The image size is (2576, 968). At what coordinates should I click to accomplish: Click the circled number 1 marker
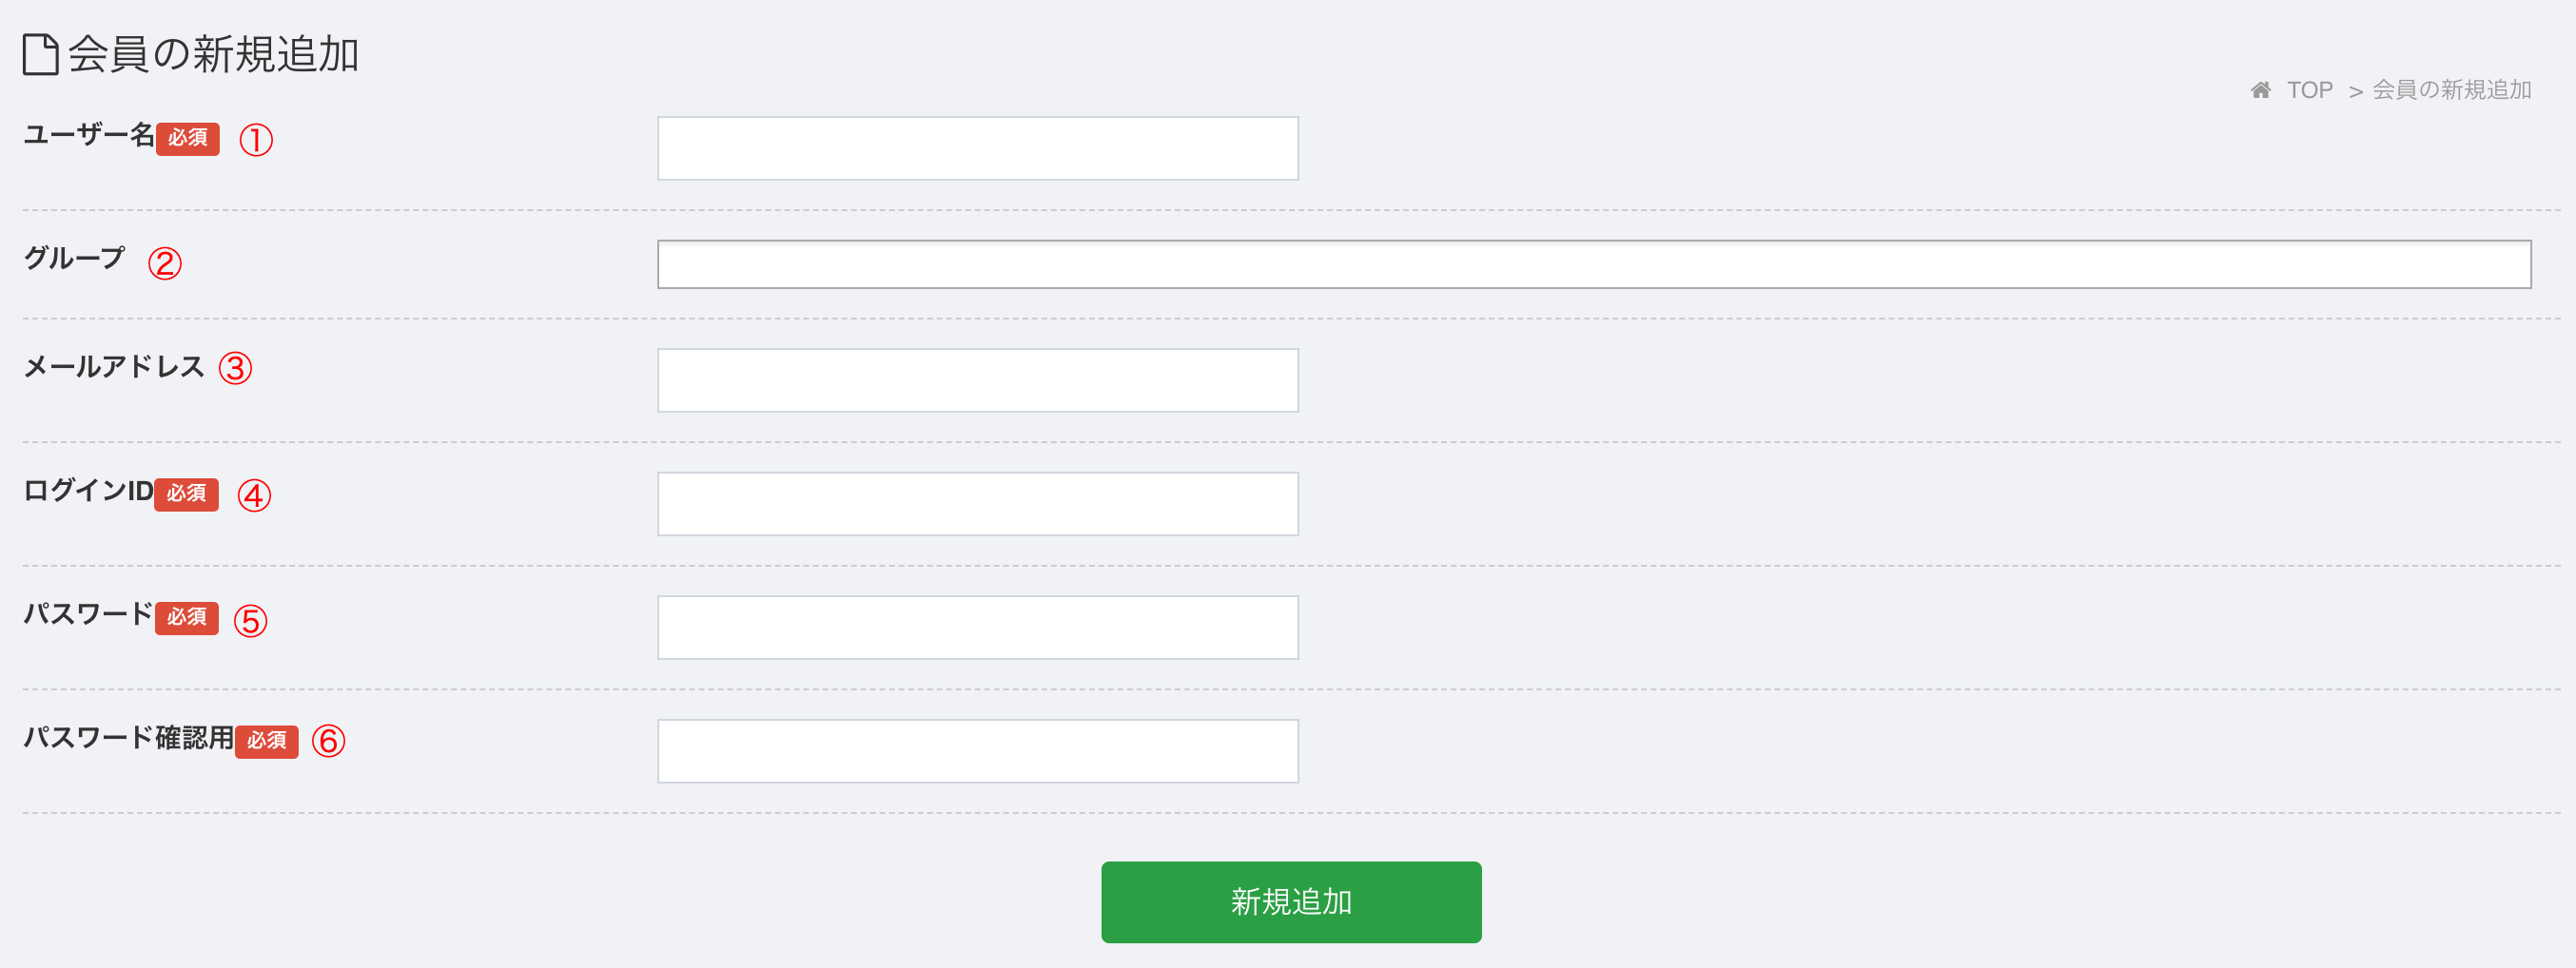pyautogui.click(x=256, y=139)
